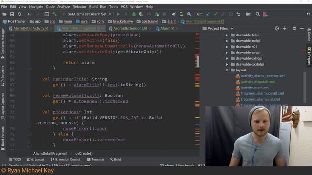Expand the drawable-xxhdpi folder
Image resolution: width=312 pixels, height=175 pixels.
(x=227, y=58)
